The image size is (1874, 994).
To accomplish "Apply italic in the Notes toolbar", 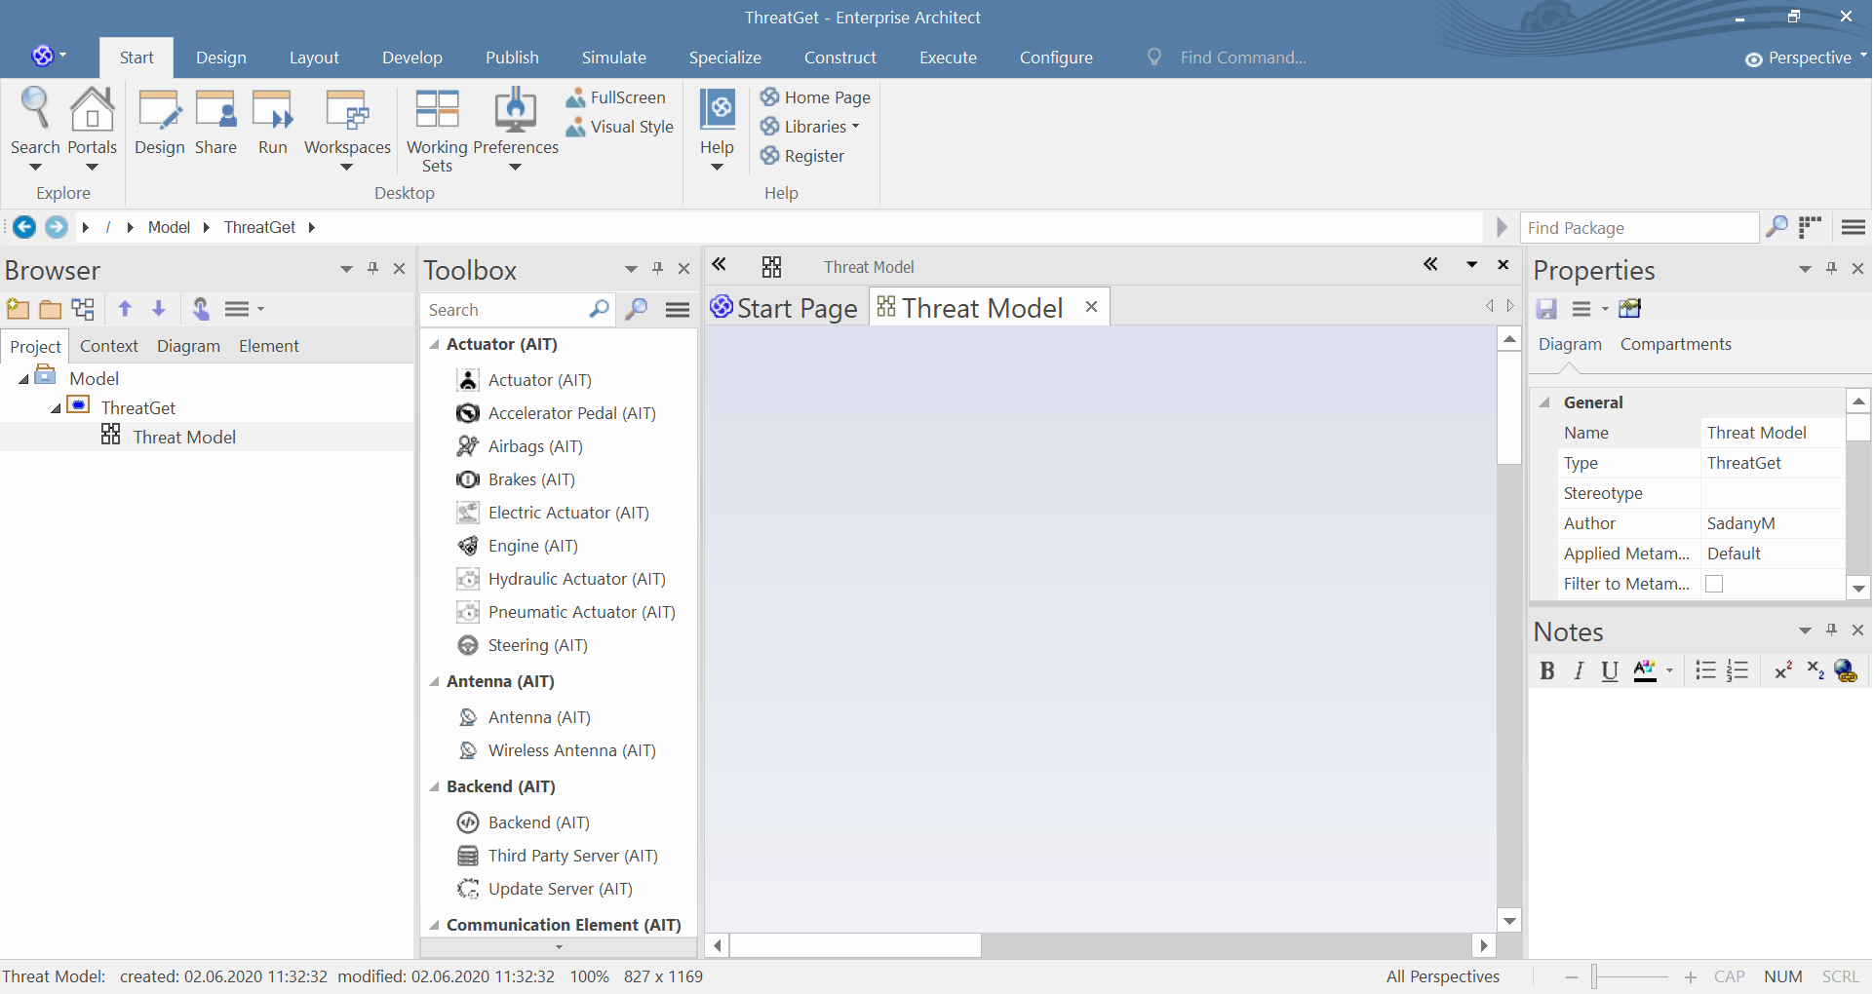I will (x=1579, y=670).
